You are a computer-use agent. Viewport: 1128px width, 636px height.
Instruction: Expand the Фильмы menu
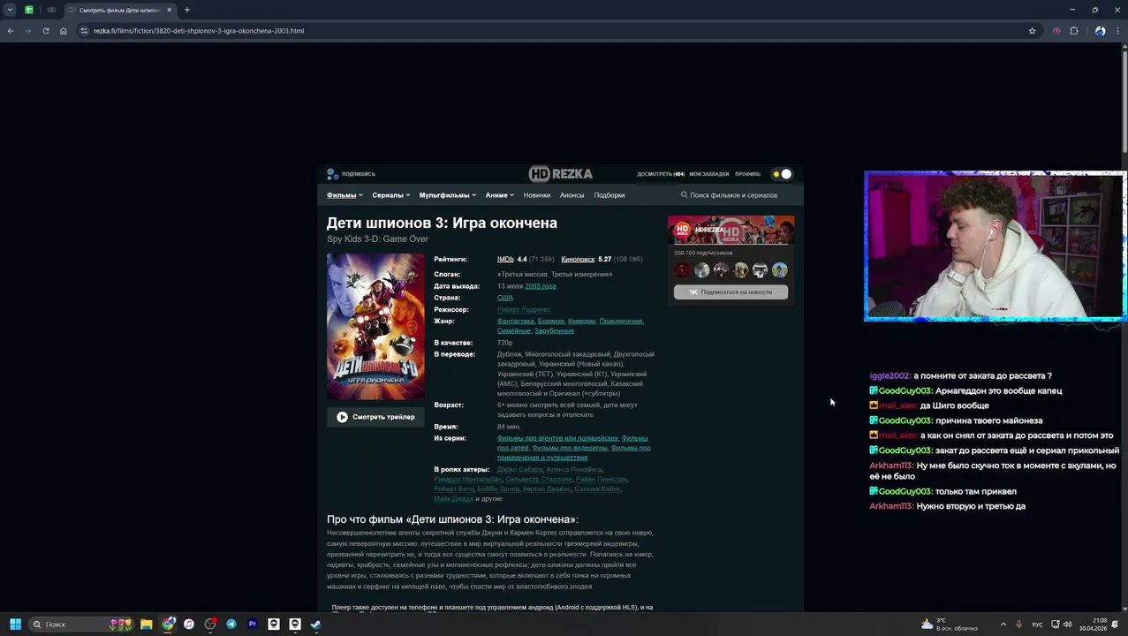(x=344, y=195)
